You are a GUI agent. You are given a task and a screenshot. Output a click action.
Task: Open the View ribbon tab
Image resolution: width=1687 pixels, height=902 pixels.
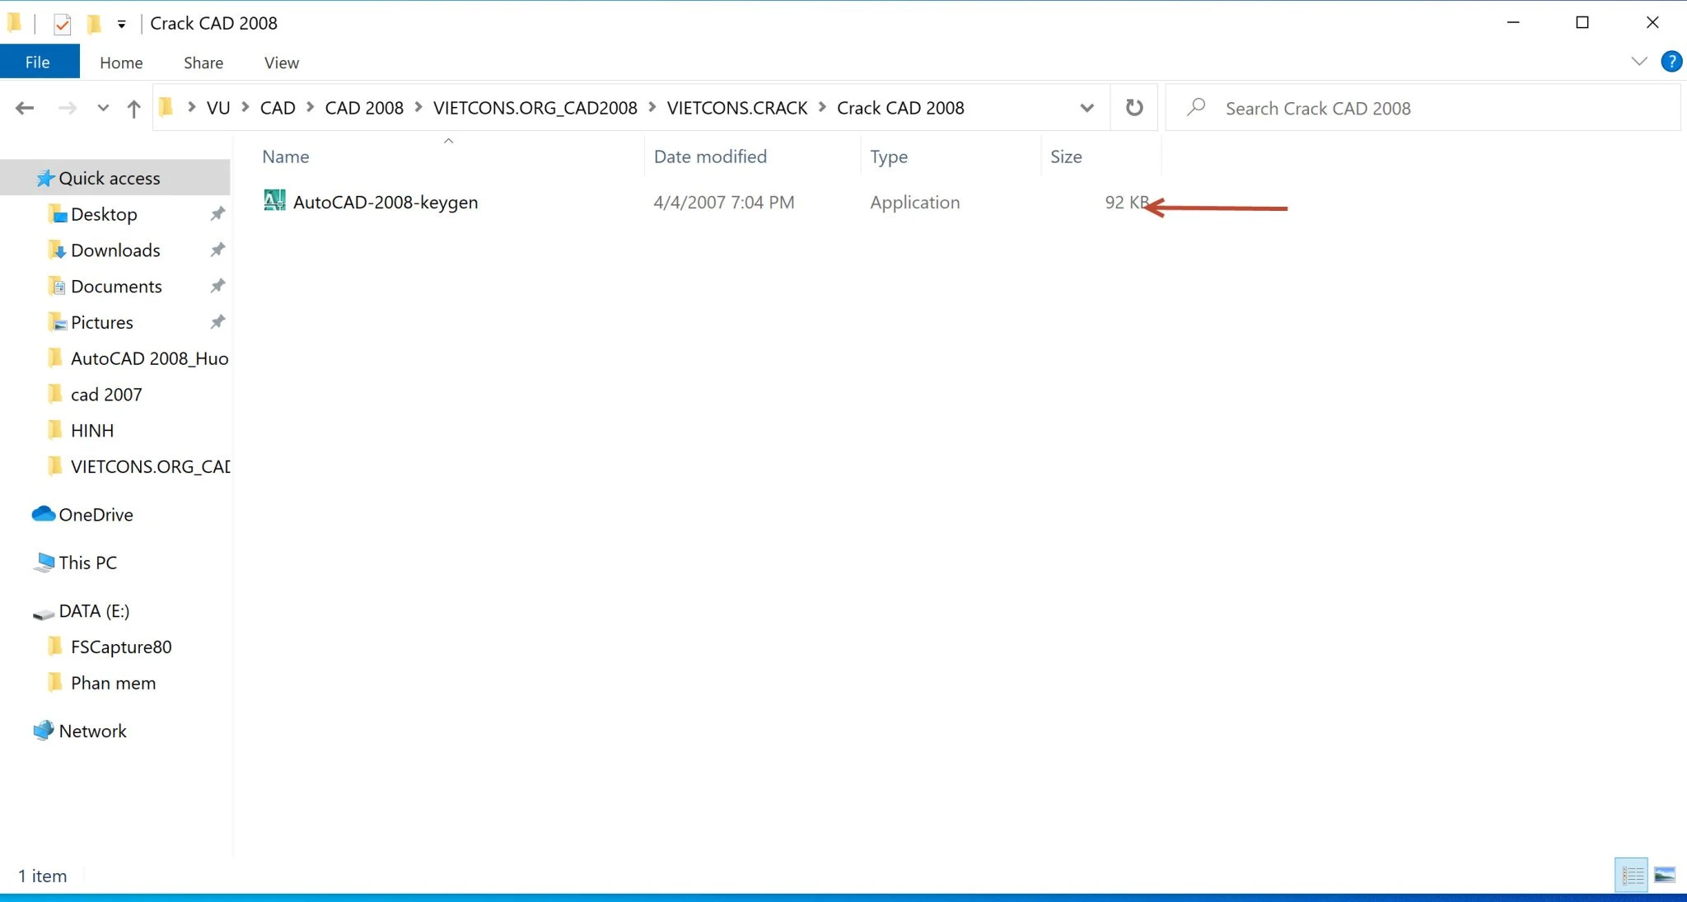[282, 63]
